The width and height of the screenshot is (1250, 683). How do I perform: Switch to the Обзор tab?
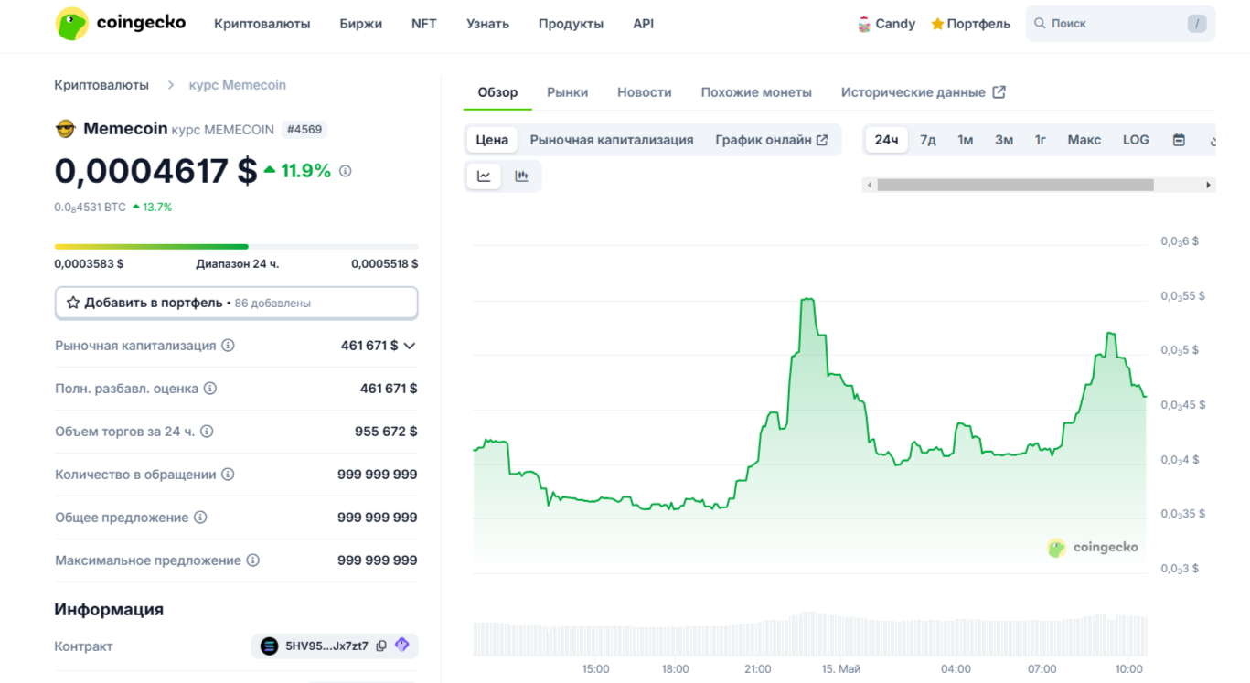click(497, 92)
